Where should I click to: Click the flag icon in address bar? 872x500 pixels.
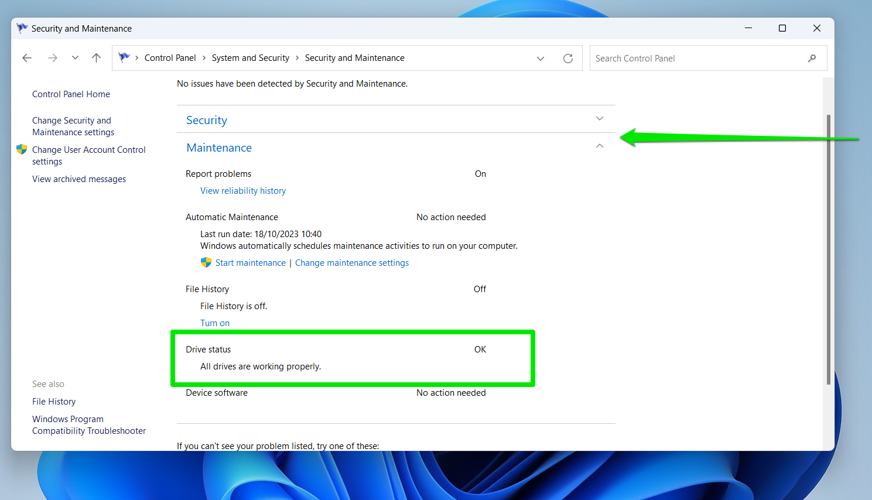124,57
